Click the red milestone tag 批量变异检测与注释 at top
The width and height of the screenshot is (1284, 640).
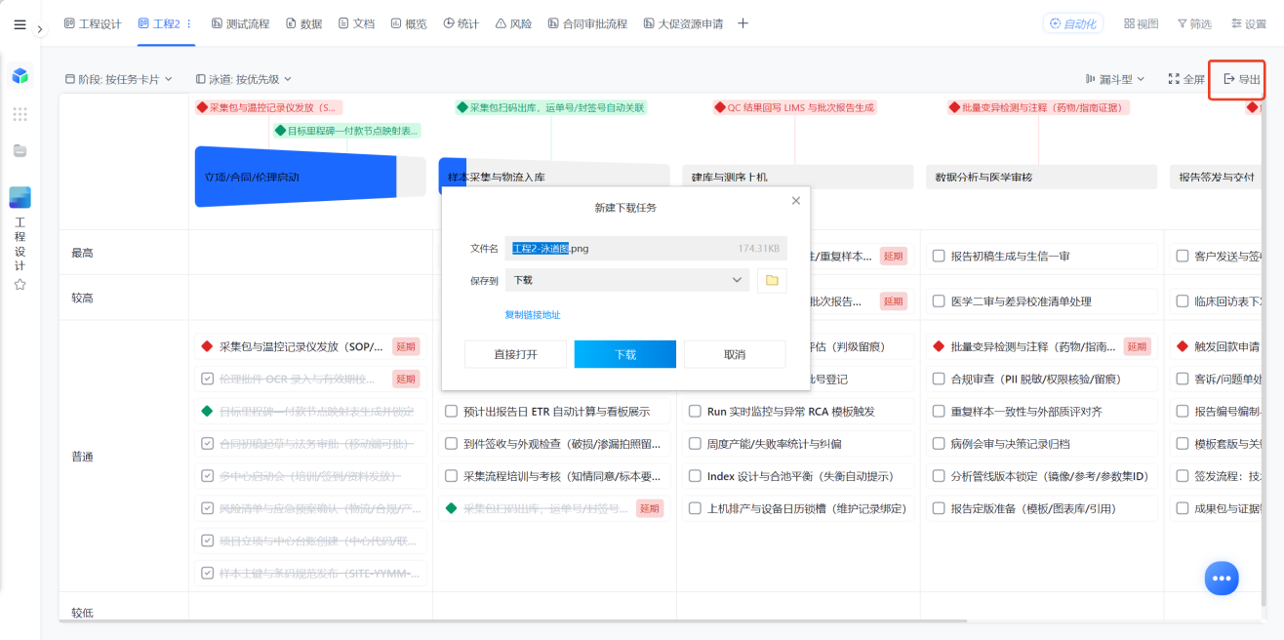click(x=1038, y=107)
